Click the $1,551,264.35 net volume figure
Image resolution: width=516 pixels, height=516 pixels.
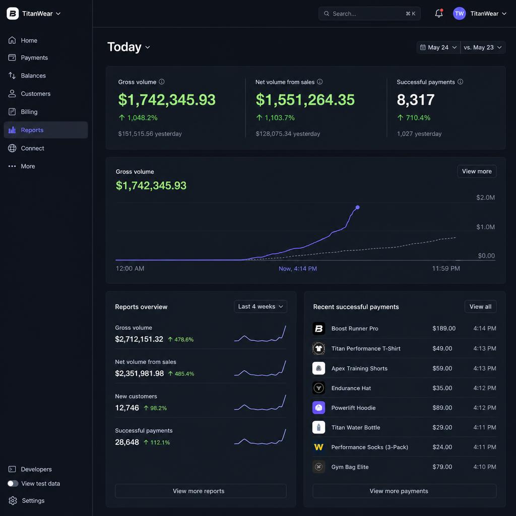pos(305,100)
